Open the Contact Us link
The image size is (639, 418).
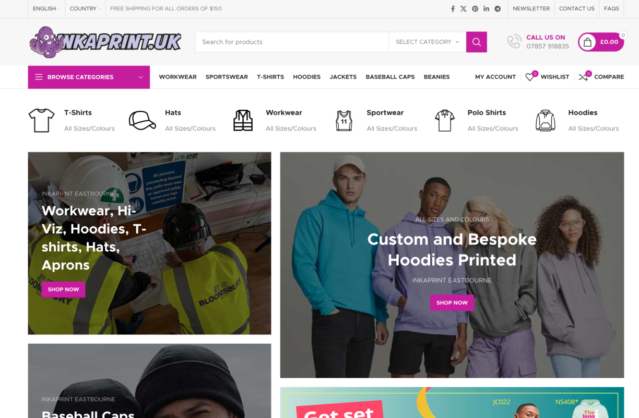click(x=576, y=9)
